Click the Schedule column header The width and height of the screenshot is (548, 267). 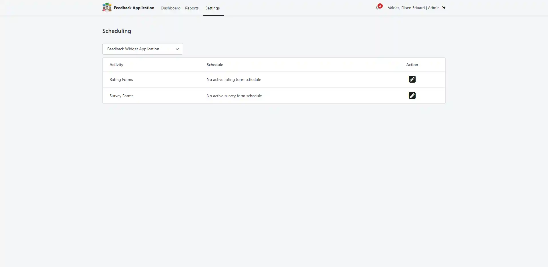pyautogui.click(x=215, y=65)
